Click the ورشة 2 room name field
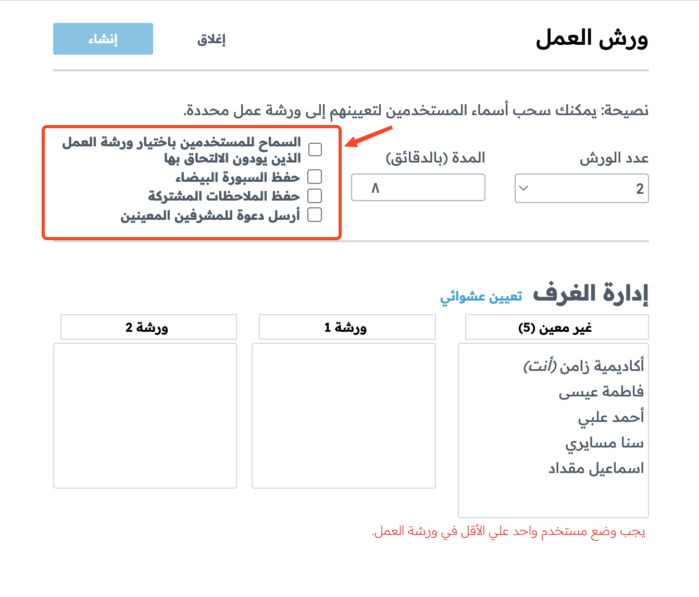The height and width of the screenshot is (597, 699). [148, 327]
